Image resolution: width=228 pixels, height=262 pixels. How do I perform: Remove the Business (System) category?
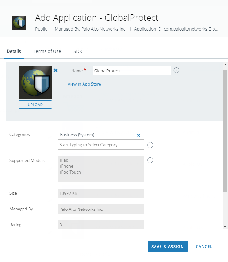pyautogui.click(x=138, y=135)
